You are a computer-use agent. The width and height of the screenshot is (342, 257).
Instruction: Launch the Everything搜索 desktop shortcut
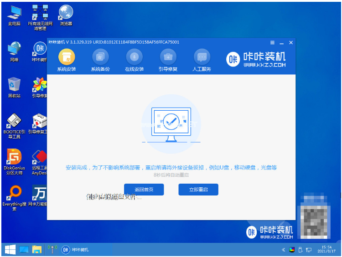tap(14, 196)
